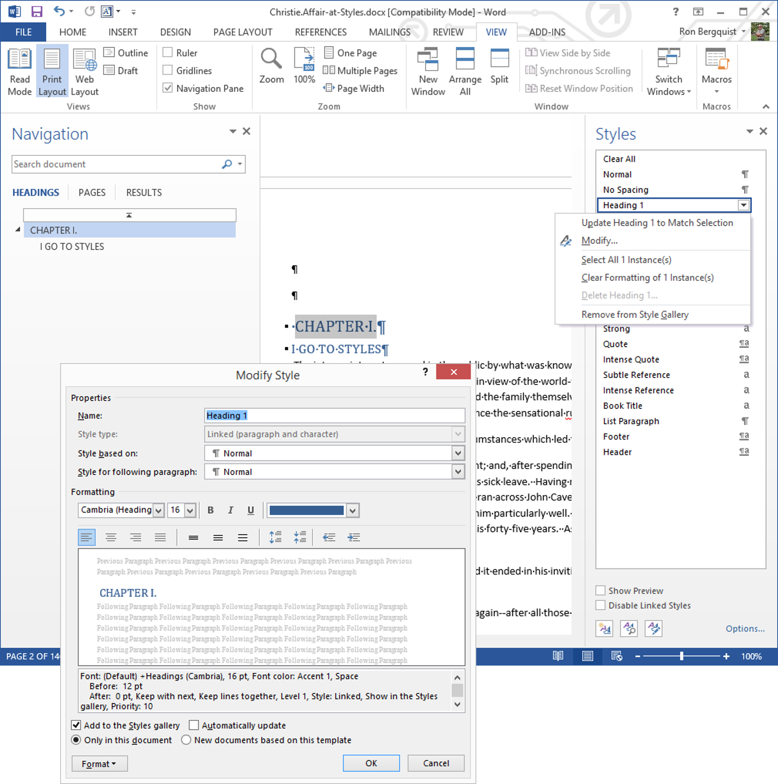Open the Options link in Styles pane

coord(744,629)
